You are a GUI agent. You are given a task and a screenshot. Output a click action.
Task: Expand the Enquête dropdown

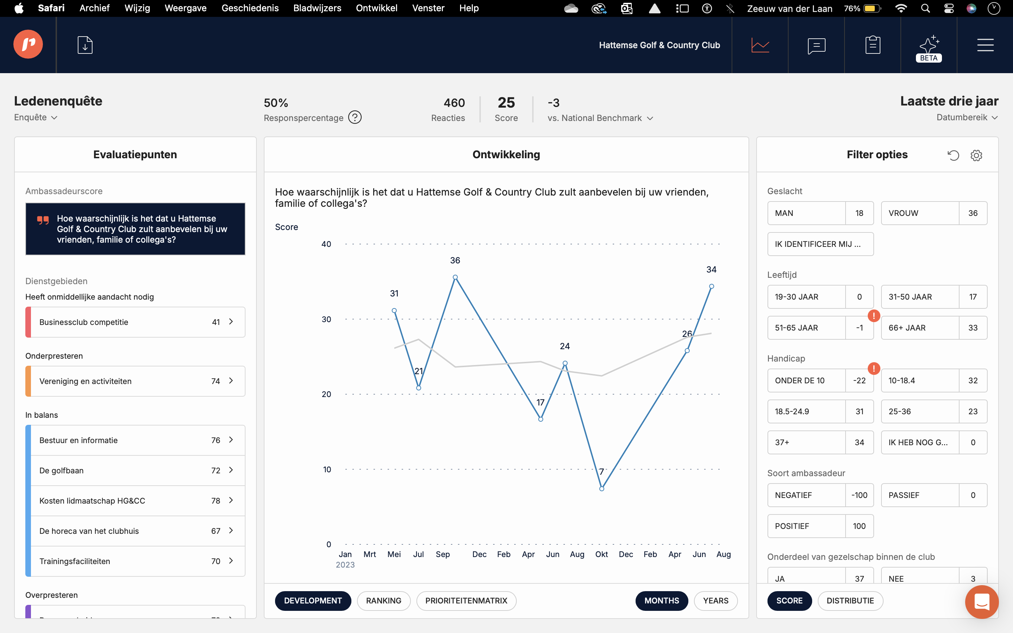[36, 118]
